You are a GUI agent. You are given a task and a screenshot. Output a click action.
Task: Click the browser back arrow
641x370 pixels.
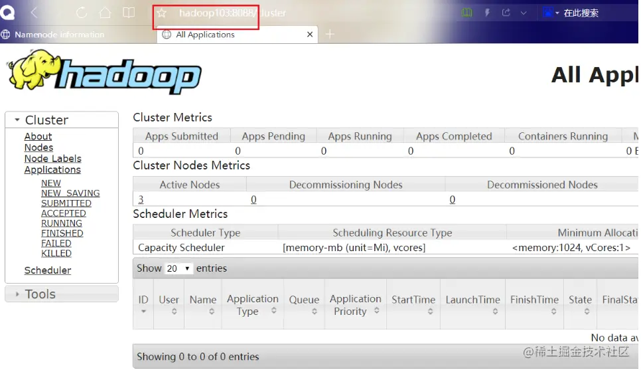pyautogui.click(x=35, y=13)
